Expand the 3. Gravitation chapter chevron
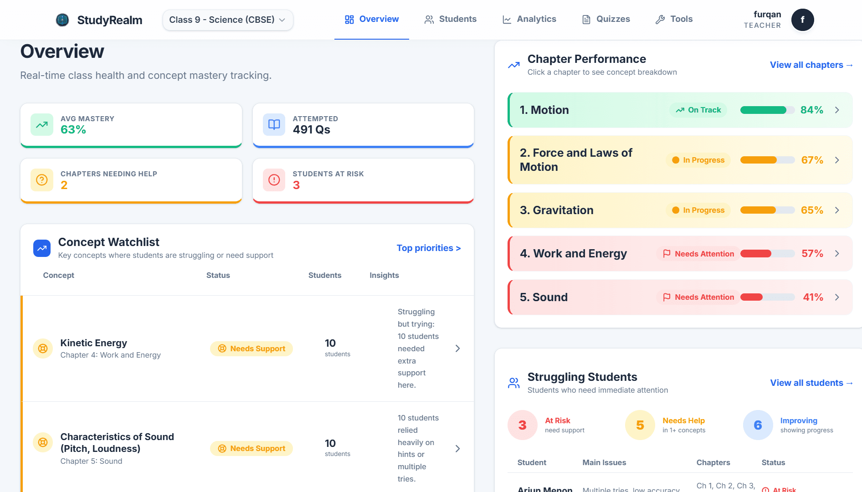 [837, 210]
